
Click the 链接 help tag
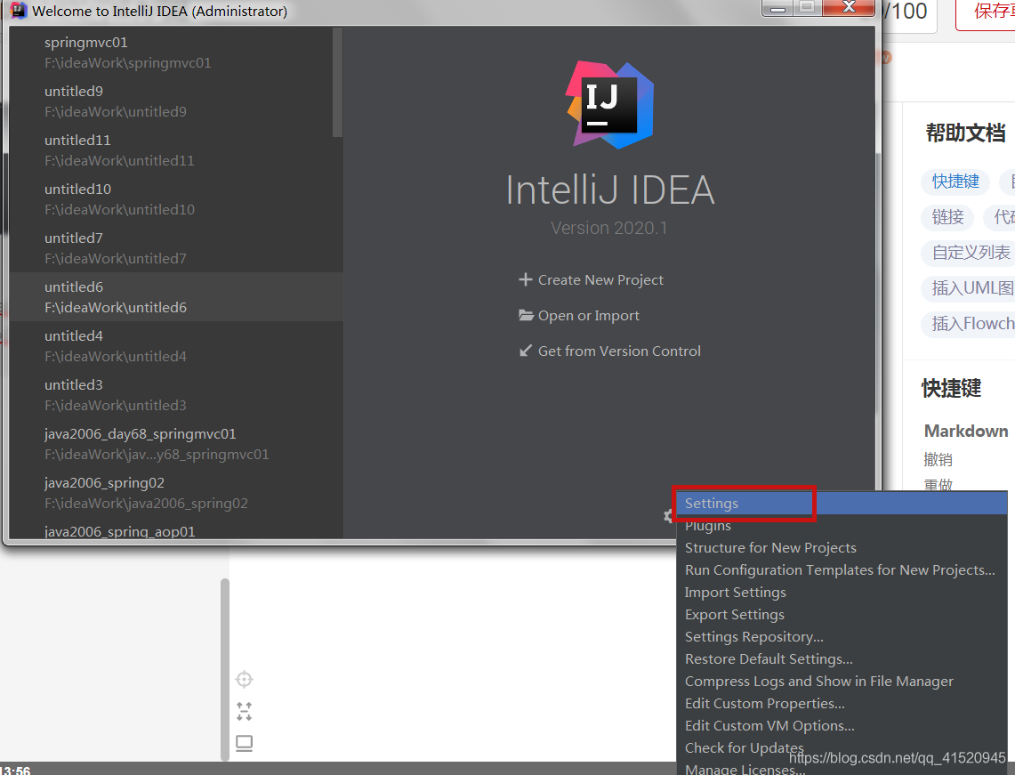click(x=947, y=217)
